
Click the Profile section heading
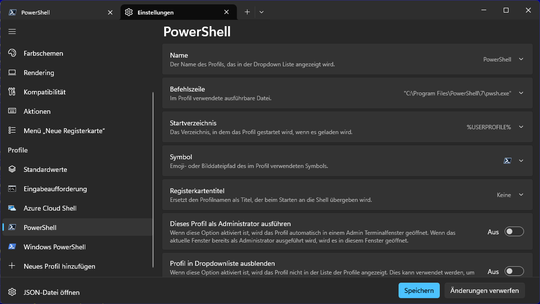(18, 150)
